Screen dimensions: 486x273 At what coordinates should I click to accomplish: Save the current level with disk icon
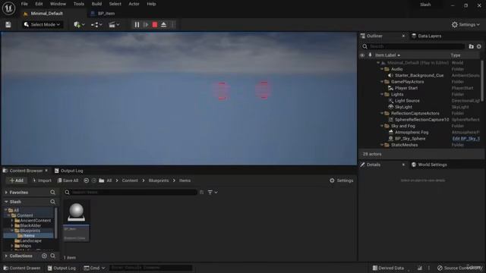pos(8,24)
